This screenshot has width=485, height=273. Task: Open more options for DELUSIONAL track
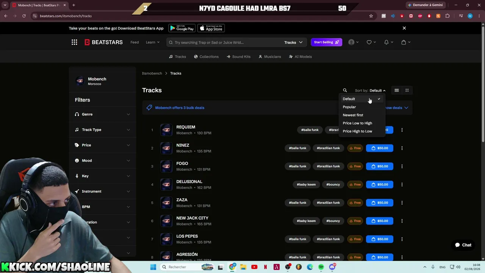point(402,184)
